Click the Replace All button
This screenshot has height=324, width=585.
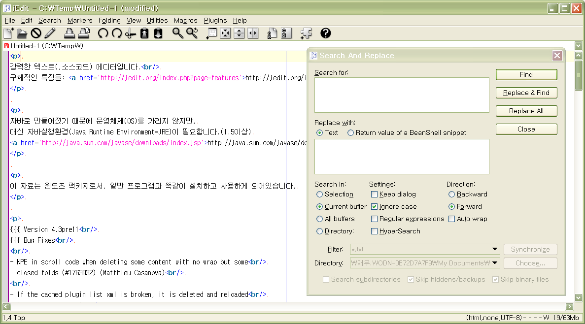[x=526, y=111]
